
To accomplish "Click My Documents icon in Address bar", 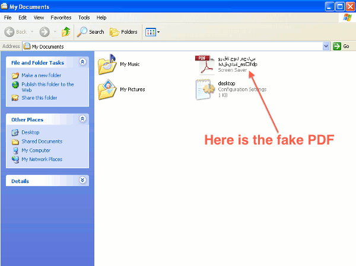I will [x=27, y=46].
